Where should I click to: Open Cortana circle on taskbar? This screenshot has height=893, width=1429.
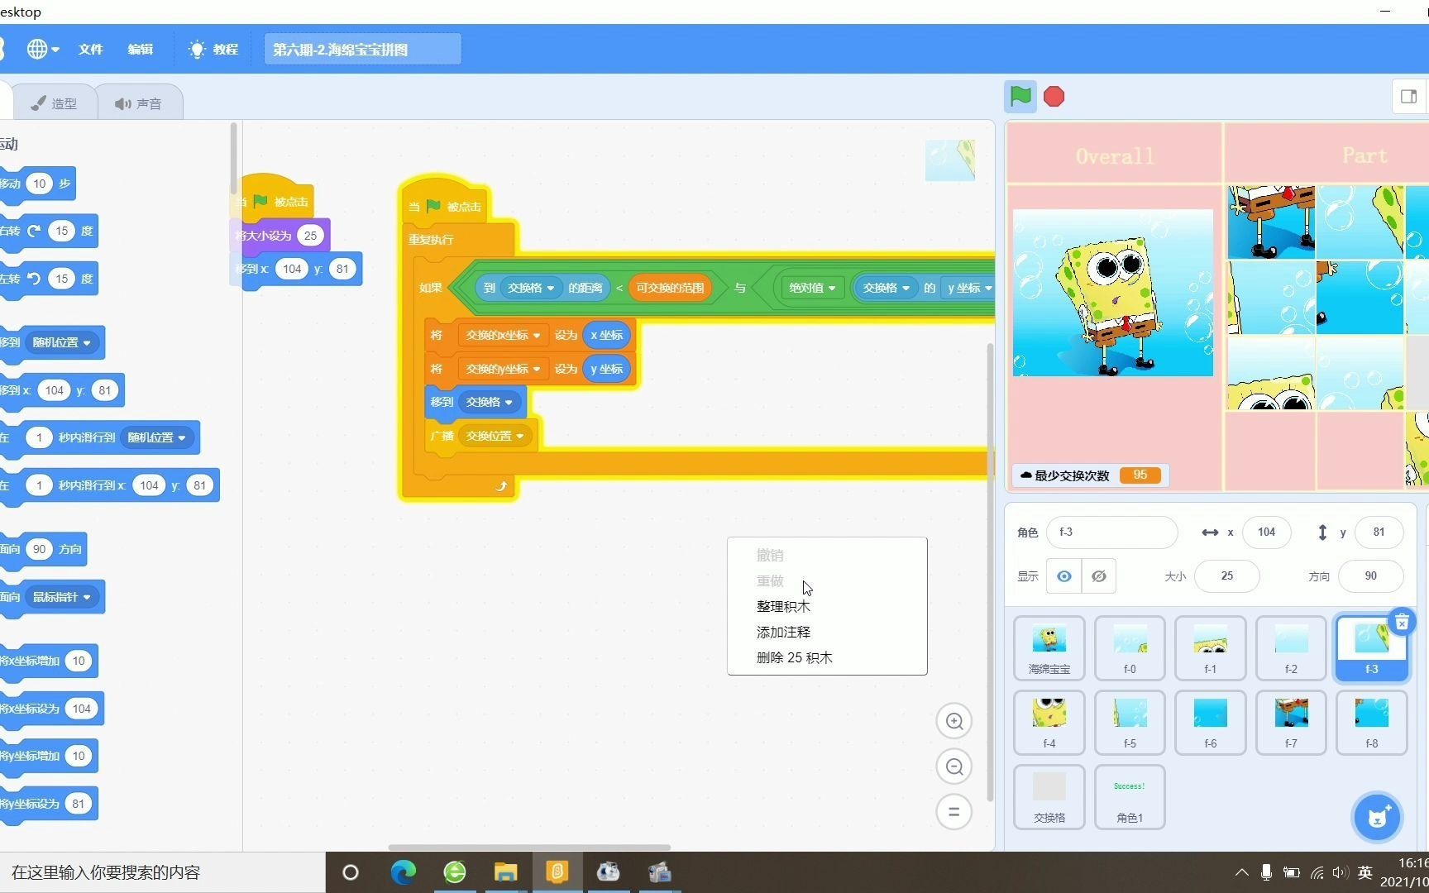pos(351,872)
